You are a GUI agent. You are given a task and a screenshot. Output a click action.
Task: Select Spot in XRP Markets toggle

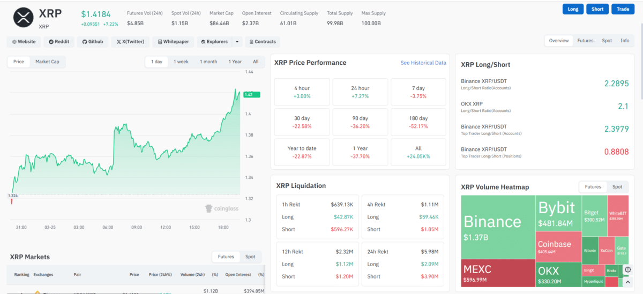coord(250,257)
